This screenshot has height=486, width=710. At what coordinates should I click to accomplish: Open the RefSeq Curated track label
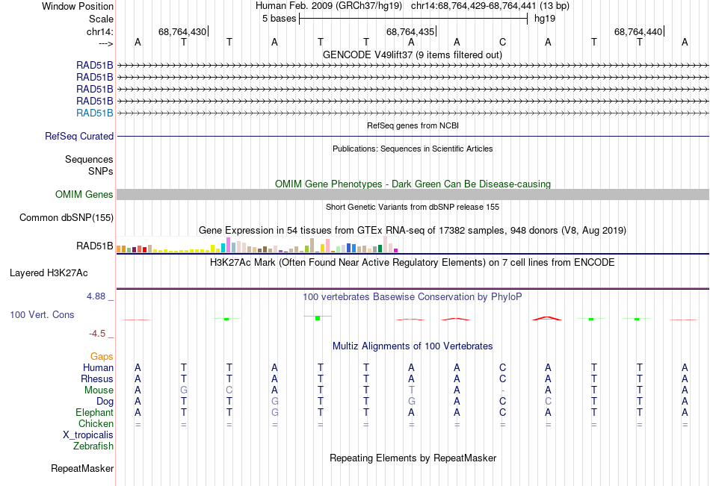point(79,136)
